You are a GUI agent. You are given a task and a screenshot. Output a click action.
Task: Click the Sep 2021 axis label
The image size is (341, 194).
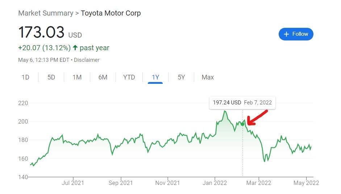click(x=121, y=183)
